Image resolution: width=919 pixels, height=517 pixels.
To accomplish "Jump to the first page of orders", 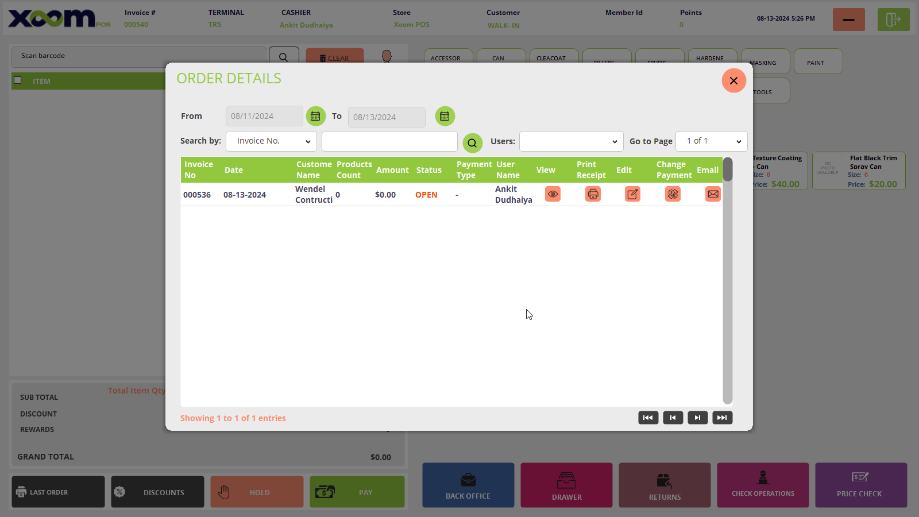I will click(648, 418).
